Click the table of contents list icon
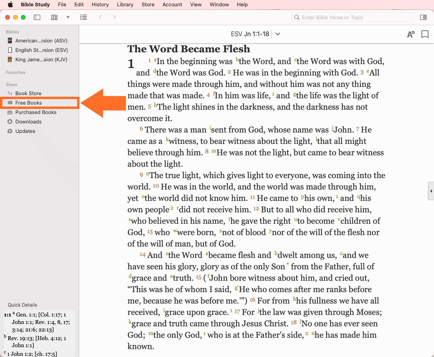Screen dimensions: 434x357 pos(83,17)
